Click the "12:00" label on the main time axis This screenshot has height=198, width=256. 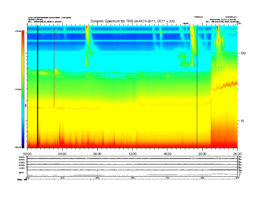(133, 154)
